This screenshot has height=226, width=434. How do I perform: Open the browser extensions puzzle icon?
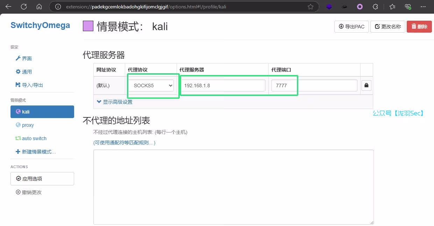pos(375,7)
